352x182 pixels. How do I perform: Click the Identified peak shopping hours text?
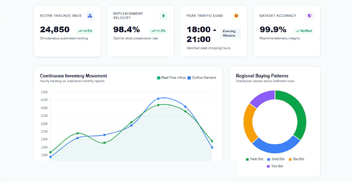[x=209, y=48]
